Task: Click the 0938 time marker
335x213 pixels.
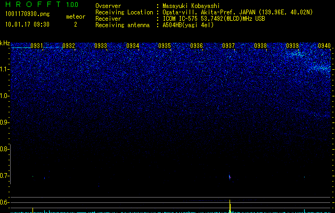Action: point(260,46)
